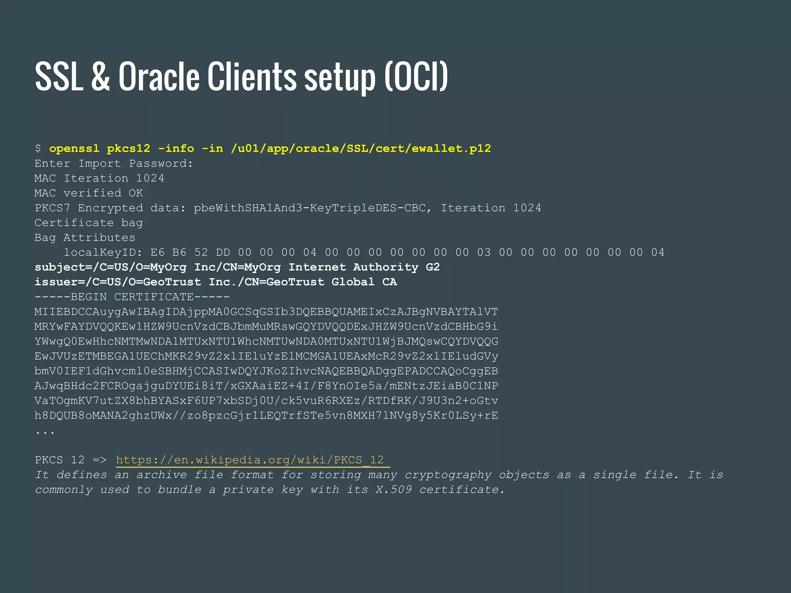Click the 'MAC Iteration 1024' line

point(99,178)
